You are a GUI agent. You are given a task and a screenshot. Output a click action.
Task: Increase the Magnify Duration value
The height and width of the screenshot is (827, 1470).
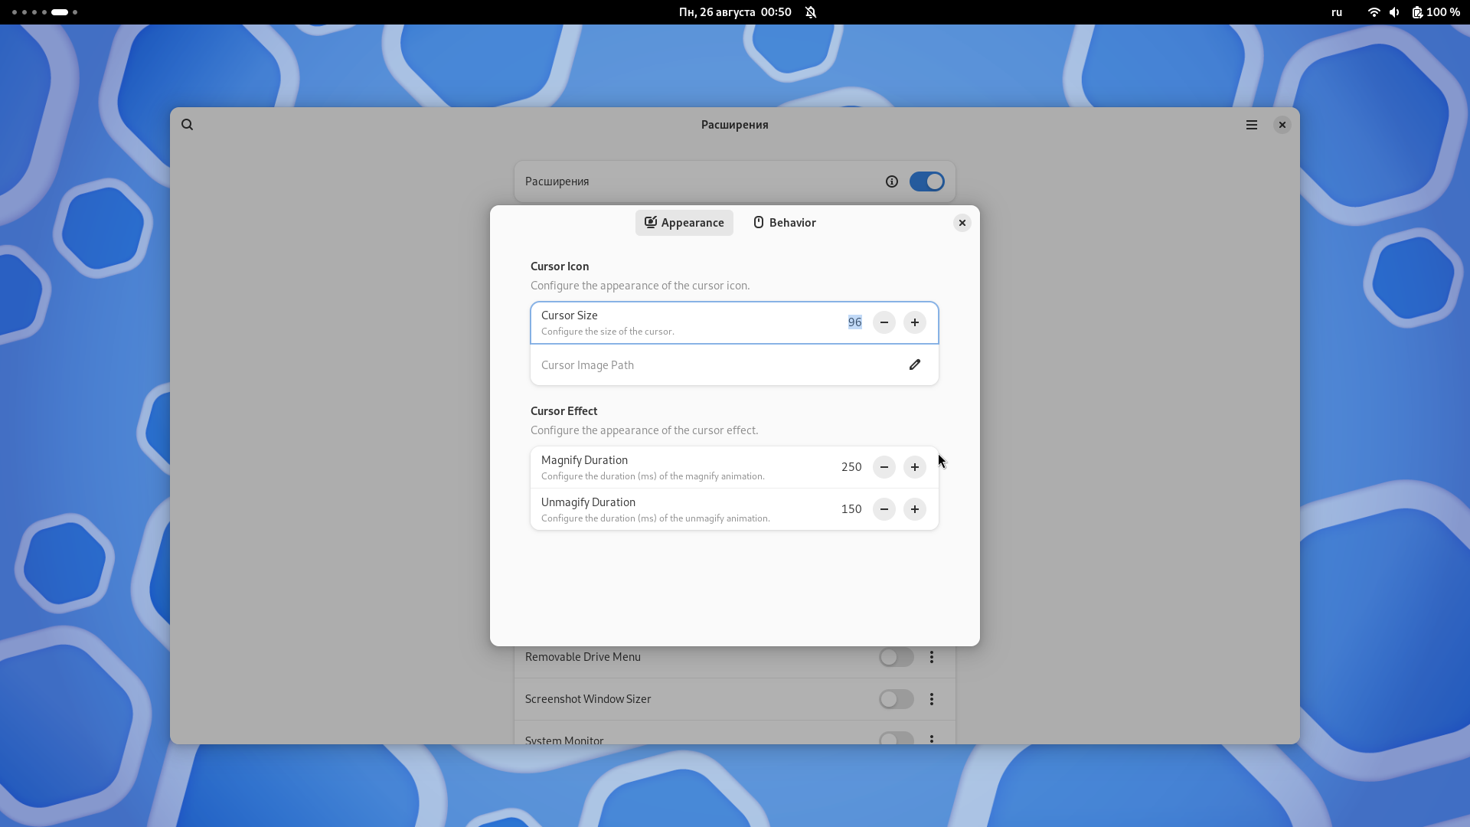pos(915,467)
